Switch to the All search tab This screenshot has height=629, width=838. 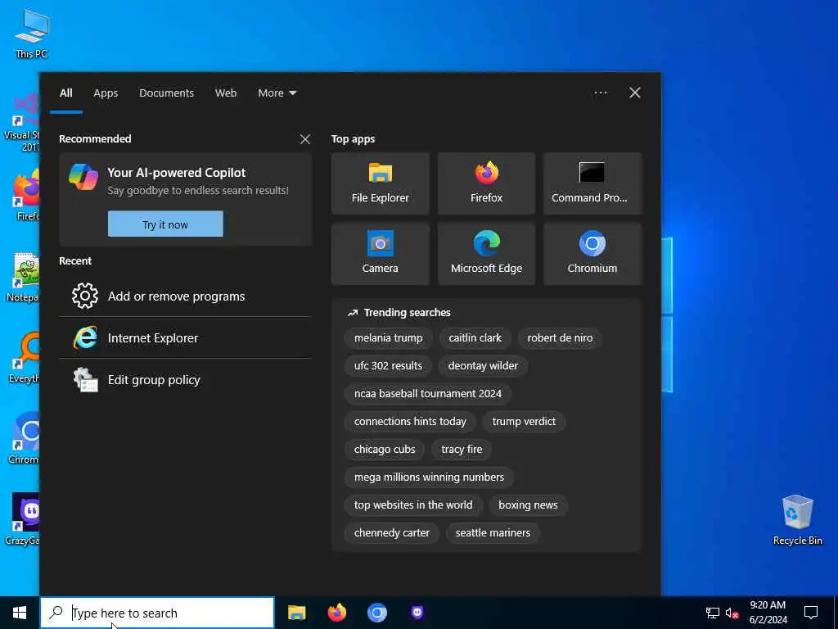(x=65, y=93)
